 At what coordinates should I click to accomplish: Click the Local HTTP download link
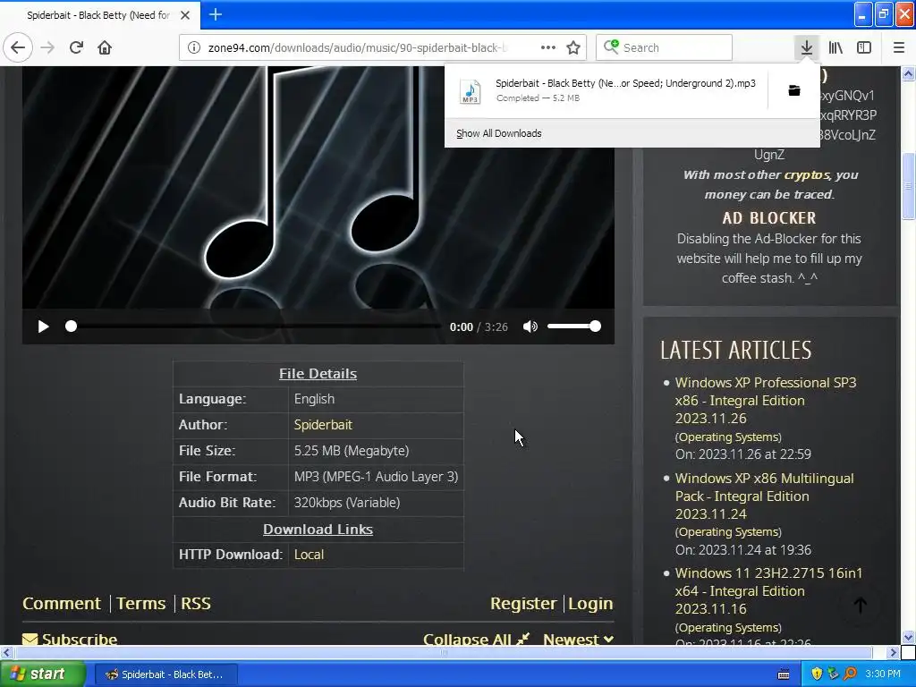tap(309, 555)
